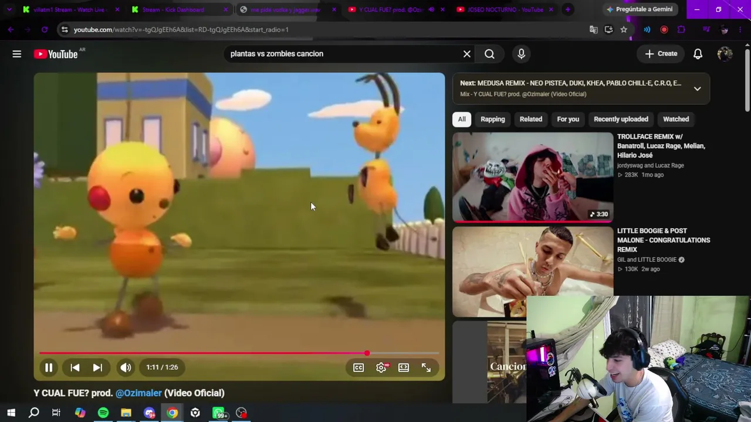Click the 1:11 / 1:26 time display
Image resolution: width=751 pixels, height=422 pixels.
(x=162, y=367)
